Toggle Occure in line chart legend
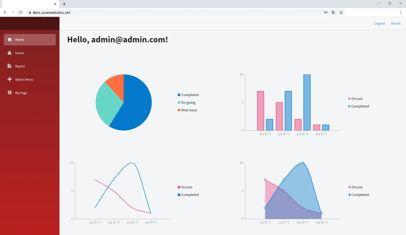 click(x=185, y=187)
